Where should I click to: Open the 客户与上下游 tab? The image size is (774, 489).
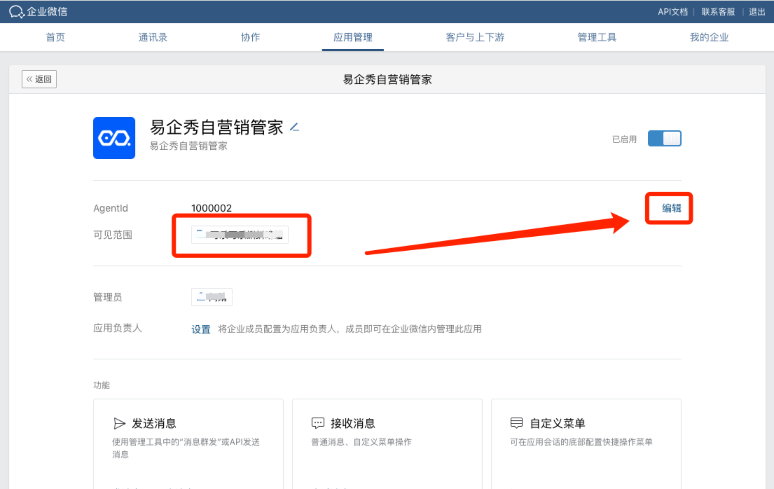[475, 37]
